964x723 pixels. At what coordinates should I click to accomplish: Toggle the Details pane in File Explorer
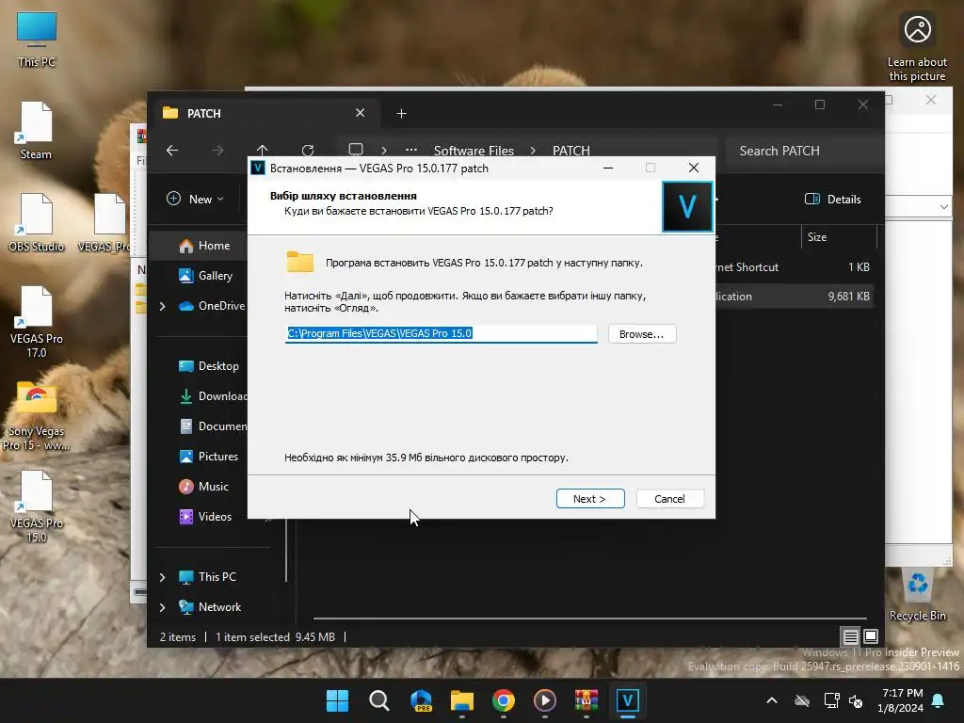(x=833, y=200)
